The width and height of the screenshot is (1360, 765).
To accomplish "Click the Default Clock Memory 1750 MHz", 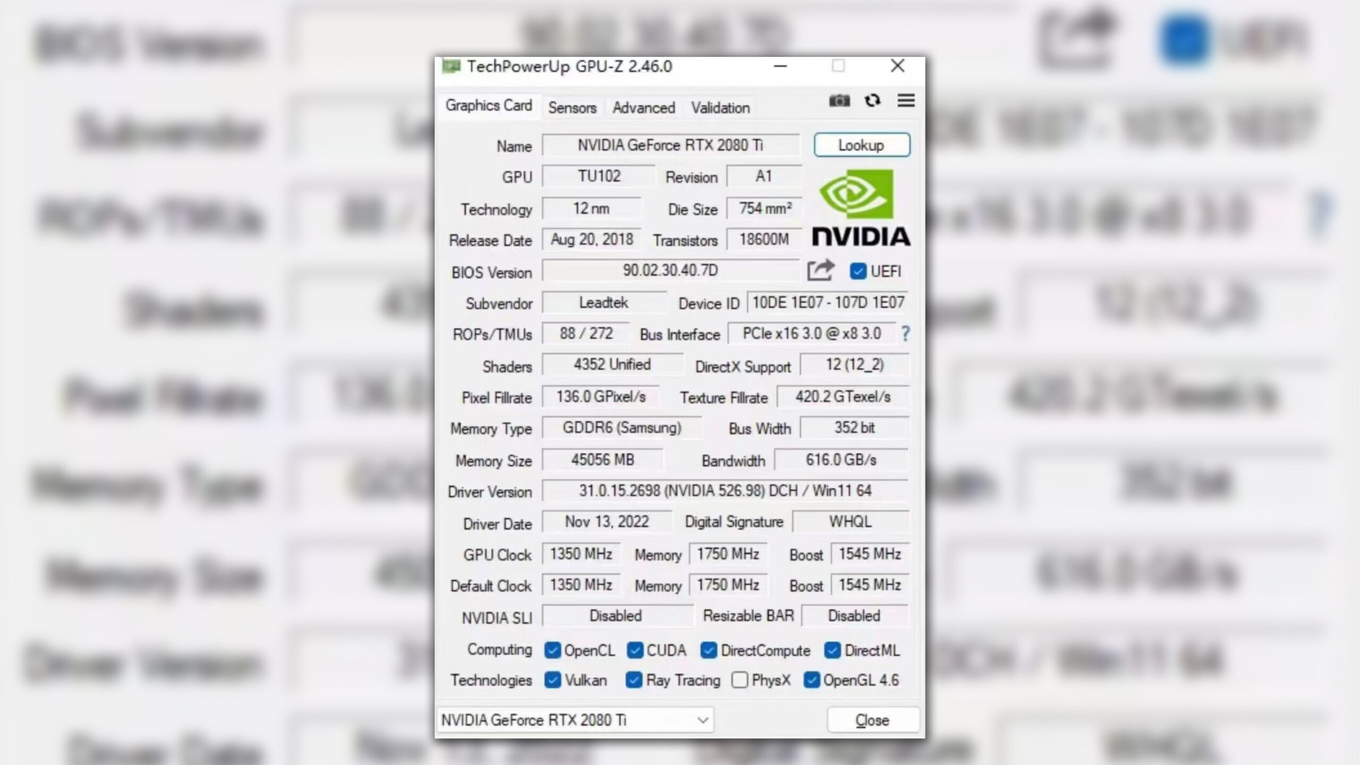I will point(728,585).
